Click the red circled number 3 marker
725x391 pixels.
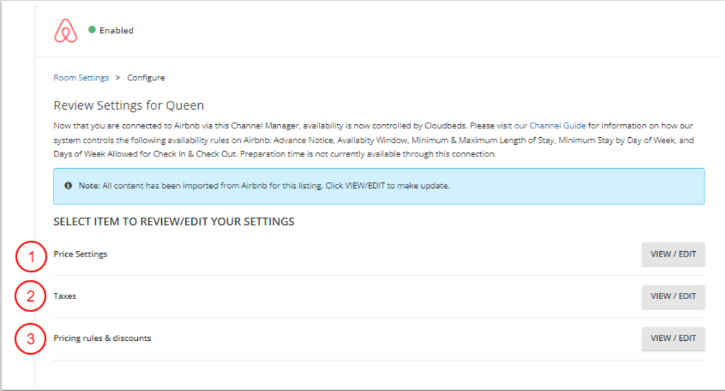pyautogui.click(x=30, y=338)
